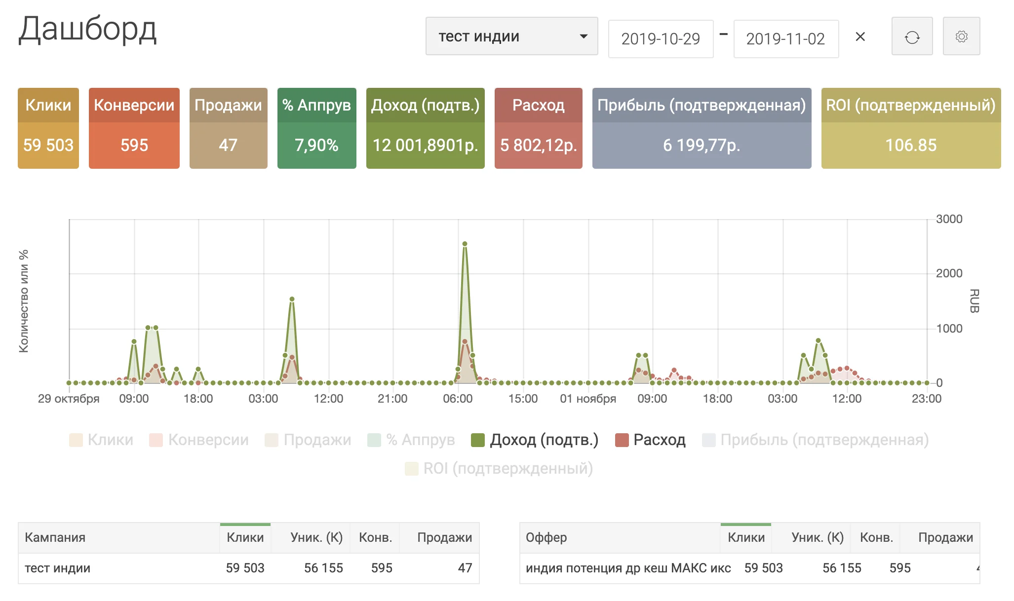Click the % Аппрув metric tile
Viewport: 1014px width, 601px height.
pyautogui.click(x=316, y=128)
